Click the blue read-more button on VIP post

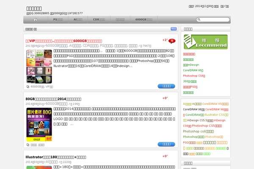tap(166, 86)
